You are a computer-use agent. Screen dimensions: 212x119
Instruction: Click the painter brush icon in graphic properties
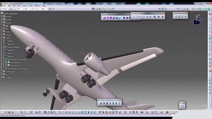click(x=50, y=9)
